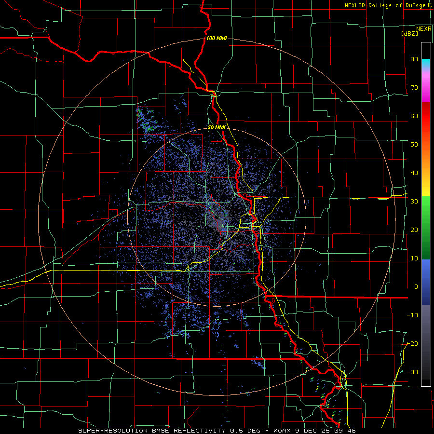Click the 30 value on the dBZ scale
This screenshot has height=434, width=434.
414,201
